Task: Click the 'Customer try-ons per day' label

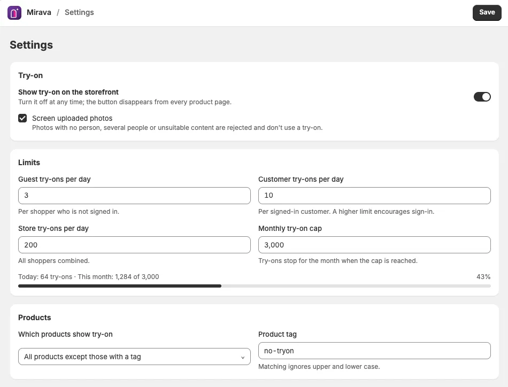Action: 301,180
